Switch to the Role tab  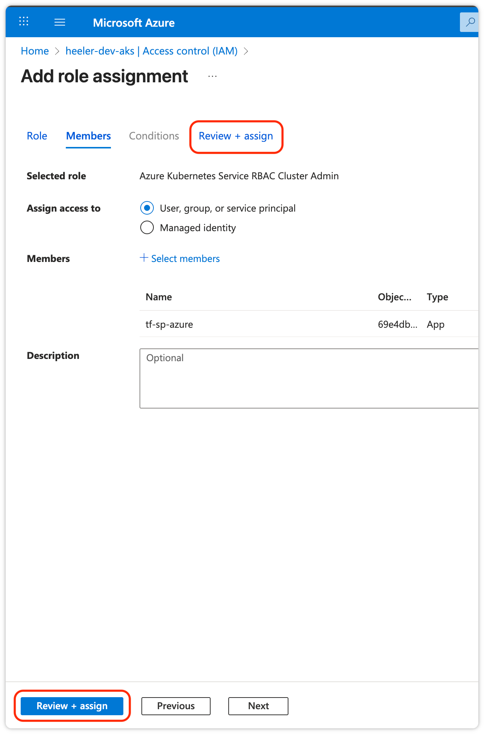(37, 136)
